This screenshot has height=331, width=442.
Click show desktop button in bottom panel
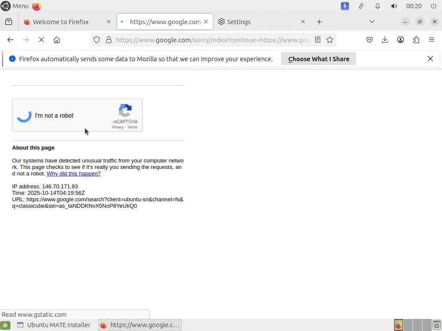click(5, 325)
